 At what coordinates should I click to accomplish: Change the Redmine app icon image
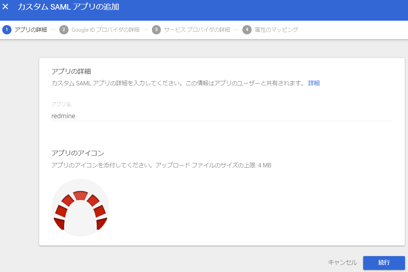(x=80, y=208)
